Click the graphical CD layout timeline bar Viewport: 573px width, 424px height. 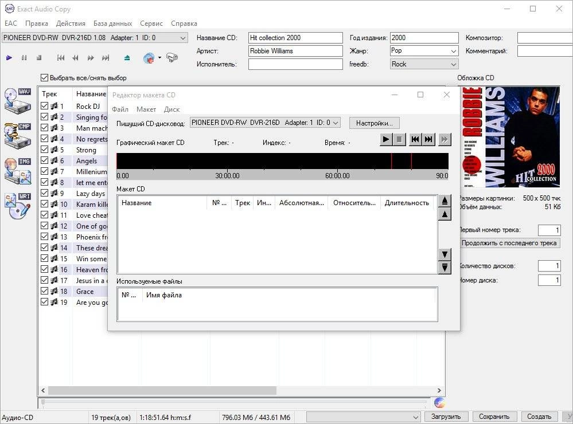pyautogui.click(x=282, y=161)
